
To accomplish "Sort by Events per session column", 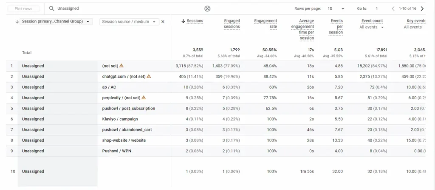I will click(336, 27).
